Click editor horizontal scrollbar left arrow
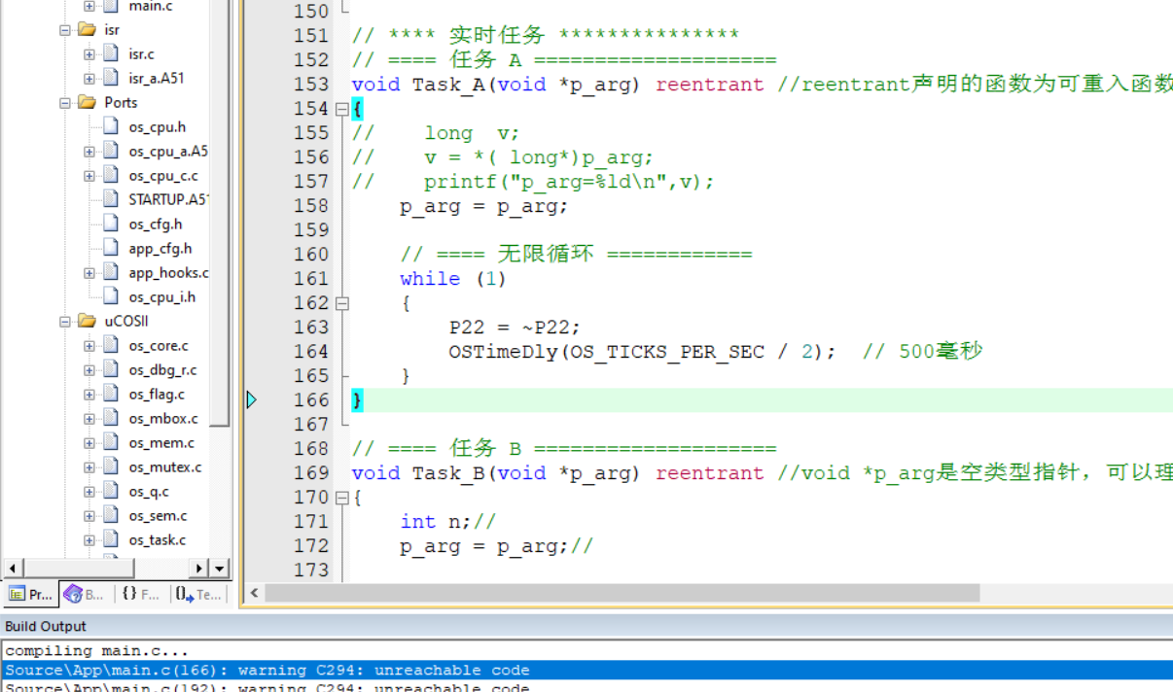1173x692 pixels. point(255,593)
